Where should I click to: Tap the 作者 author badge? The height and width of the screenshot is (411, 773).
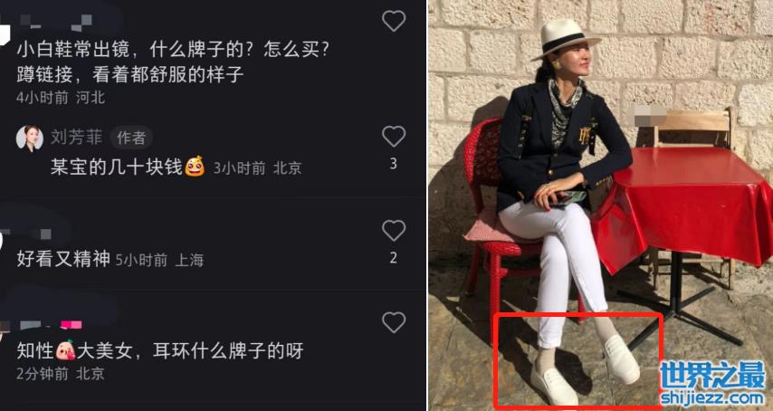click(131, 138)
